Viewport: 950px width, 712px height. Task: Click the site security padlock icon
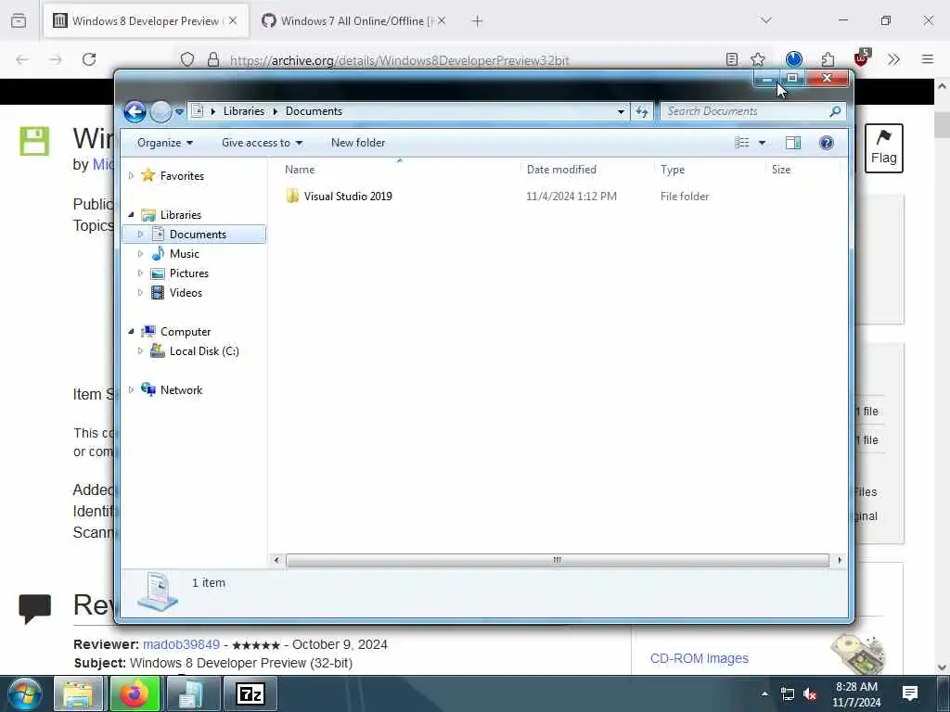212,59
